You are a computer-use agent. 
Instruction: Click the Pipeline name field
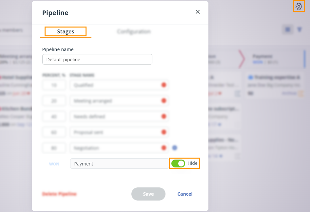click(x=97, y=59)
